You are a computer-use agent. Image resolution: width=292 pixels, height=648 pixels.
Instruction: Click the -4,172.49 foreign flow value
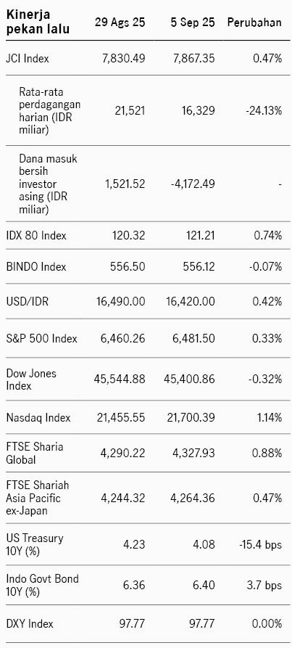[191, 184]
